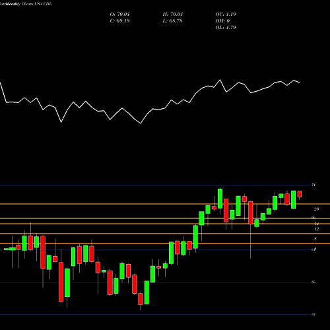
Task: Click the OL: 1.79 readout
Action: (x=226, y=28)
